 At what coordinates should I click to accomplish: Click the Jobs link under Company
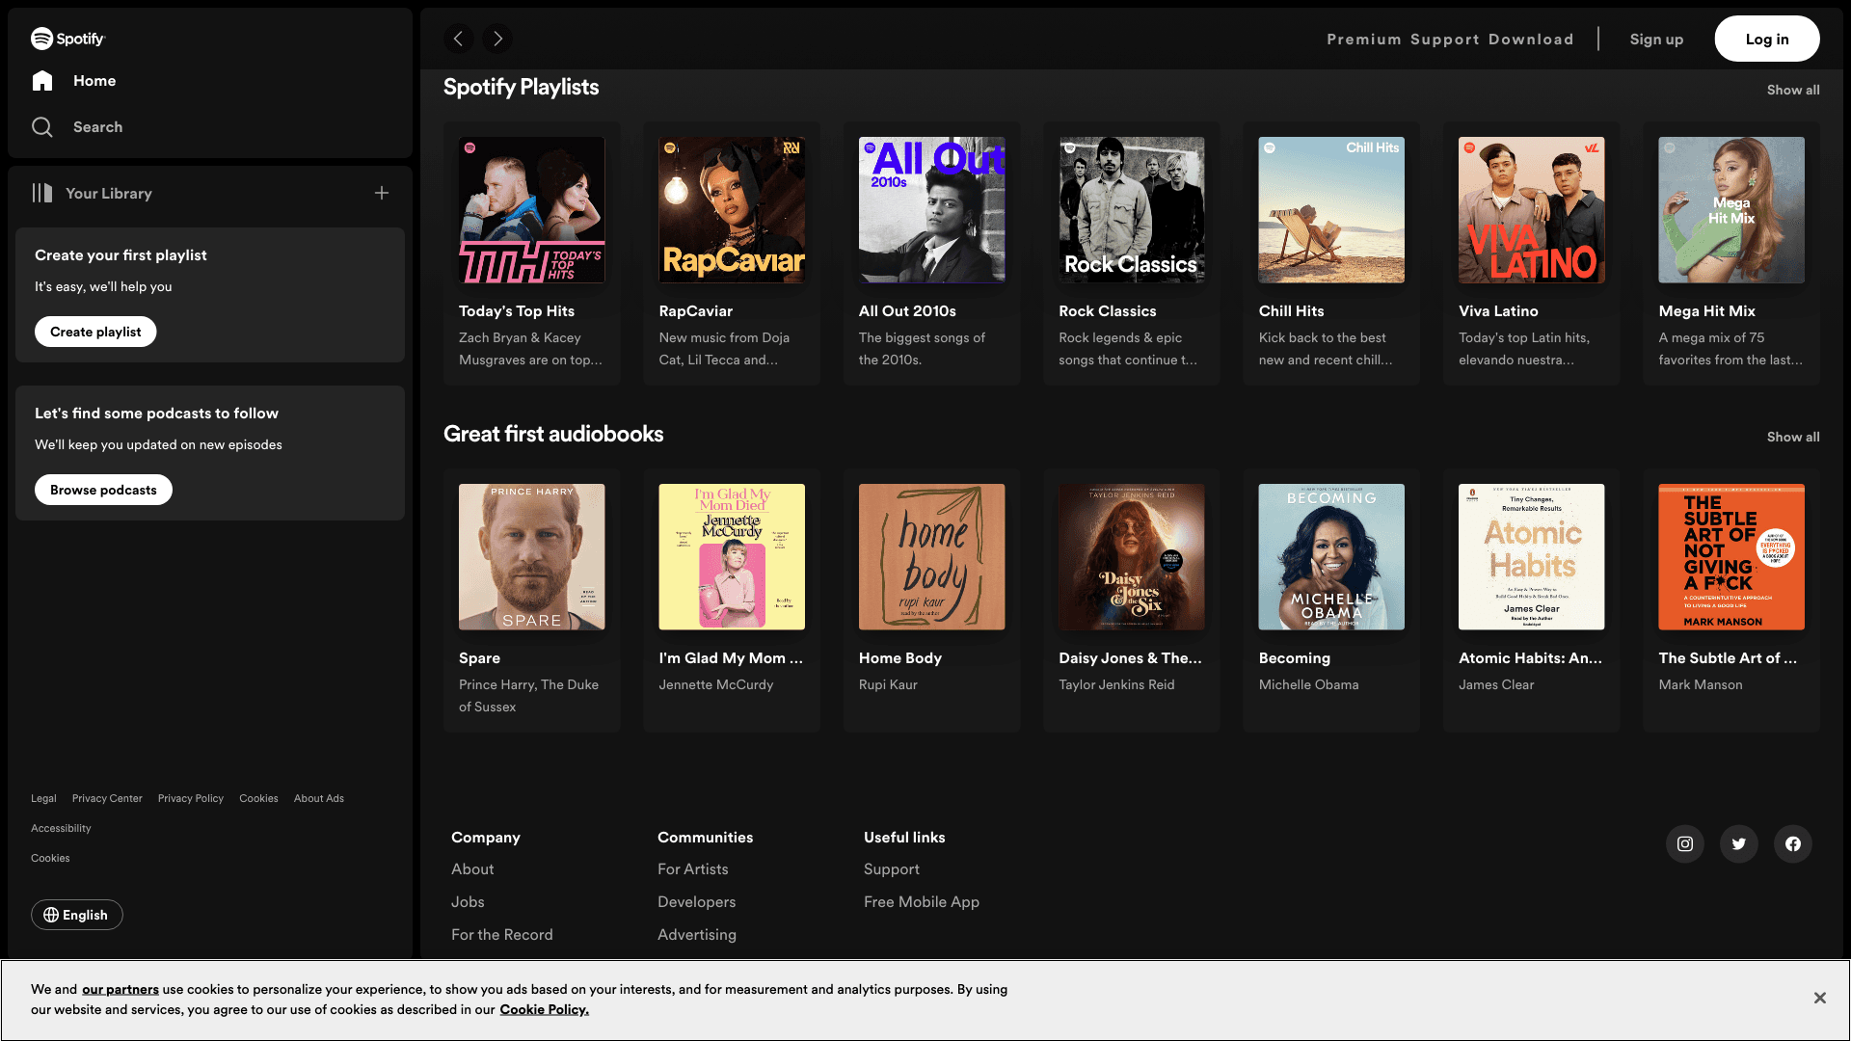point(468,902)
